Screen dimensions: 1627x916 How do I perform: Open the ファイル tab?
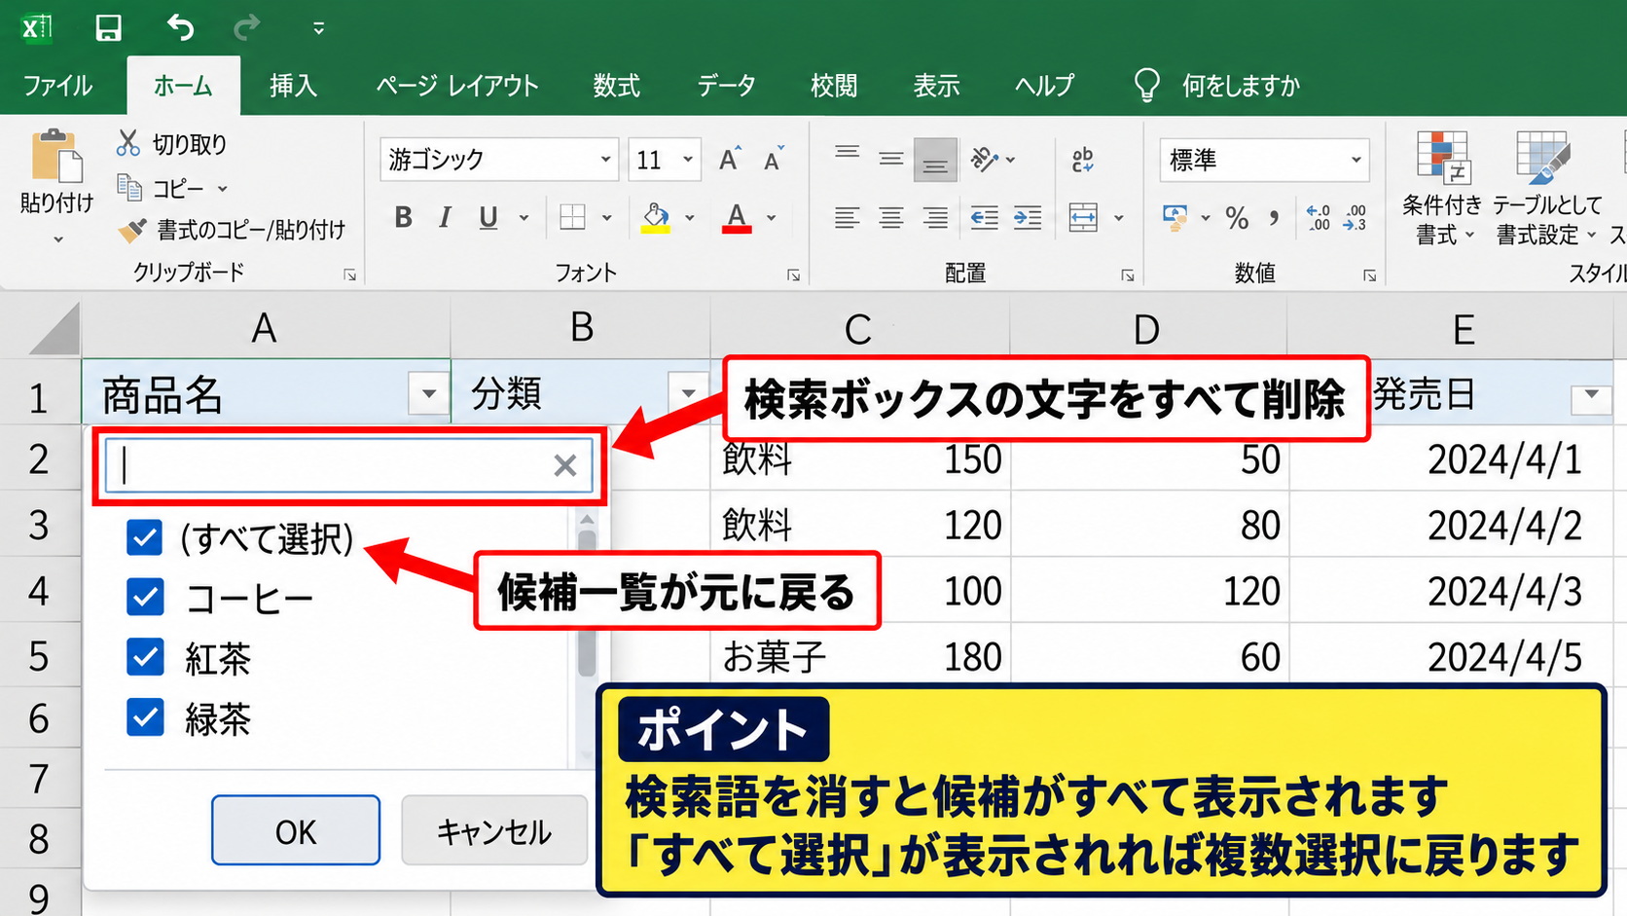pyautogui.click(x=57, y=86)
